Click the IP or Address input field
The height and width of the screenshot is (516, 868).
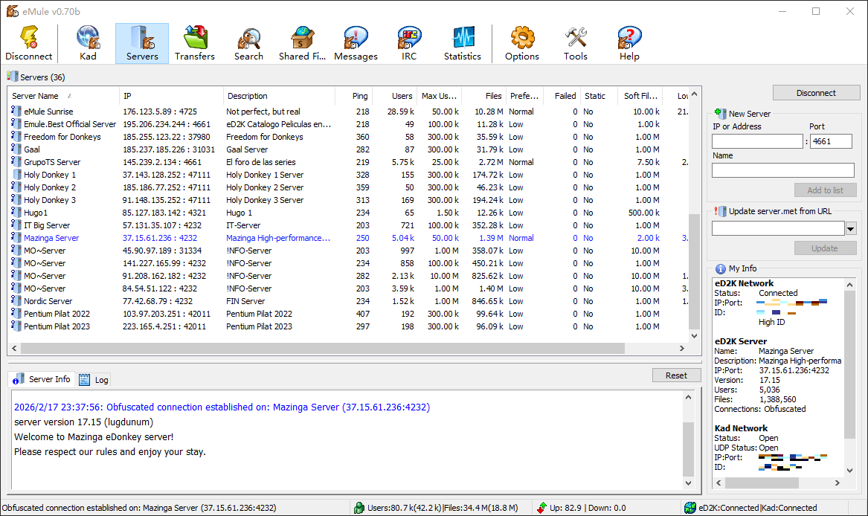[x=757, y=141]
